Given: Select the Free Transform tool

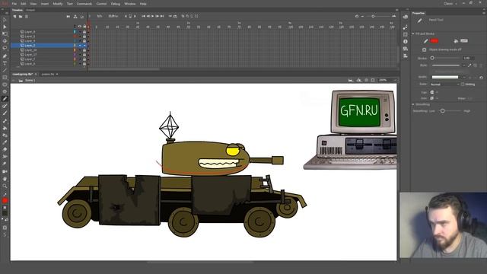Looking at the screenshot, I should [x=5, y=33].
